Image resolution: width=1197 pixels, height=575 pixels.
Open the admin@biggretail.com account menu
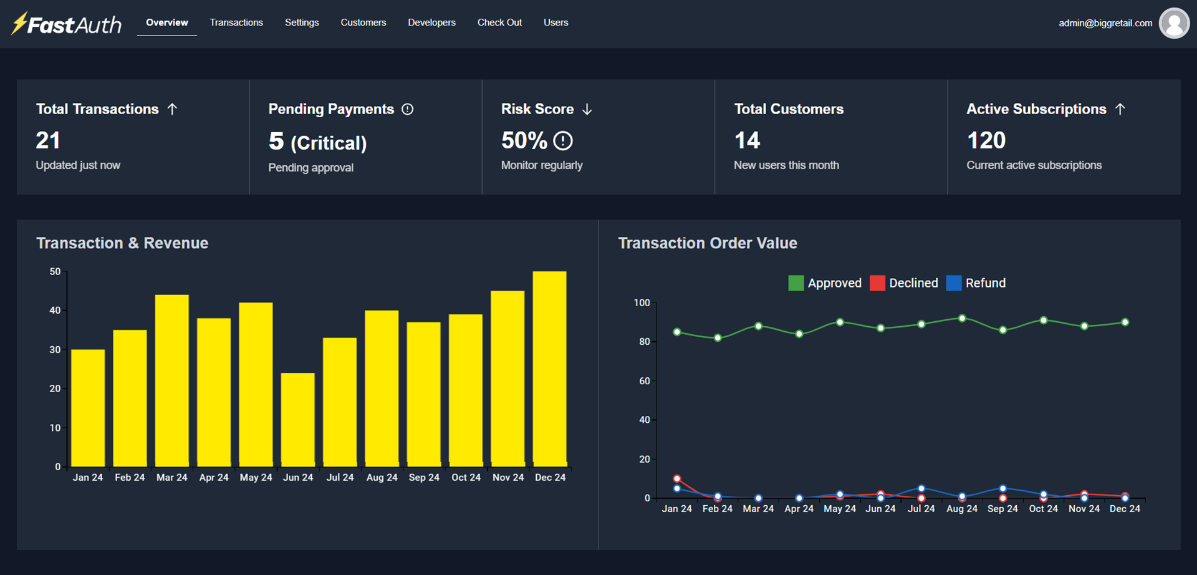click(1105, 22)
